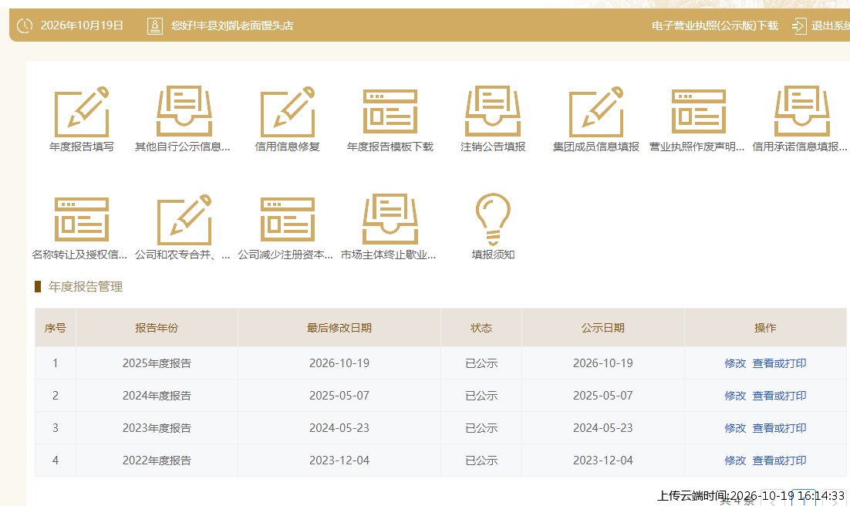Open the 信用承诺信息填报 icon

[x=801, y=110]
